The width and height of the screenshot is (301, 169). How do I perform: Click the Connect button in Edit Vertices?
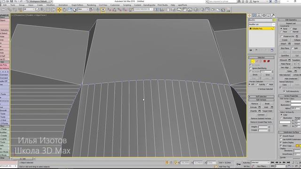(261, 115)
